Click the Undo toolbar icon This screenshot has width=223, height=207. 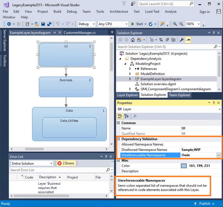coord(58,24)
